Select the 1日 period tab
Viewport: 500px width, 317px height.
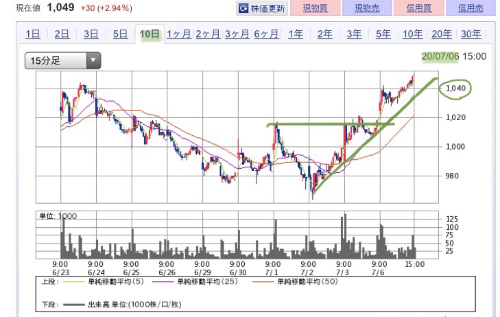click(32, 34)
